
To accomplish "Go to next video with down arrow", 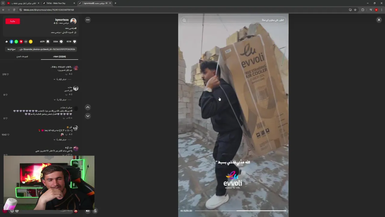I will (88, 116).
